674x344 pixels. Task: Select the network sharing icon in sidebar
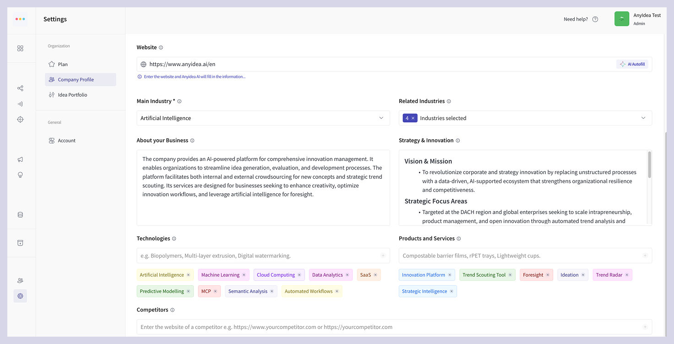point(20,88)
